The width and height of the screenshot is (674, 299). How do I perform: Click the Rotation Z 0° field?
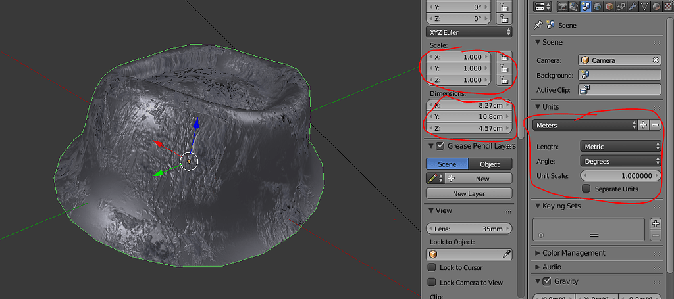tap(458, 19)
